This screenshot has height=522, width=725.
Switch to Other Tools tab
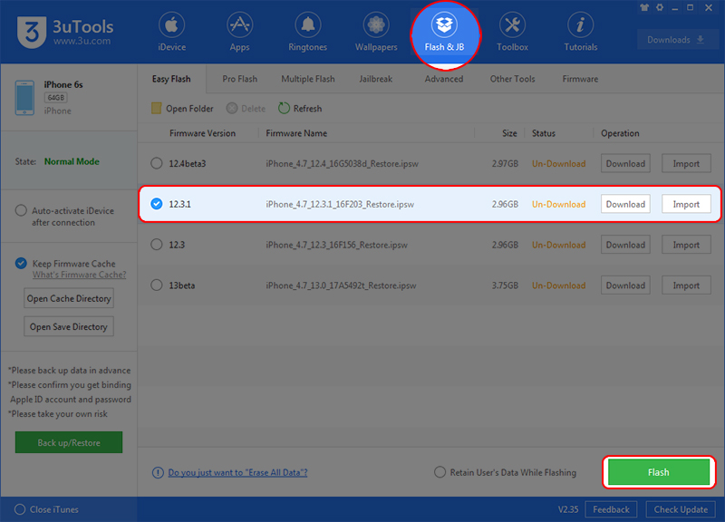(x=512, y=79)
